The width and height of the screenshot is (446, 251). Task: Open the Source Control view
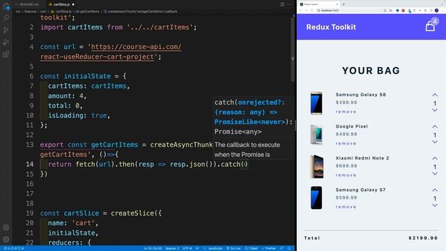coord(6,30)
